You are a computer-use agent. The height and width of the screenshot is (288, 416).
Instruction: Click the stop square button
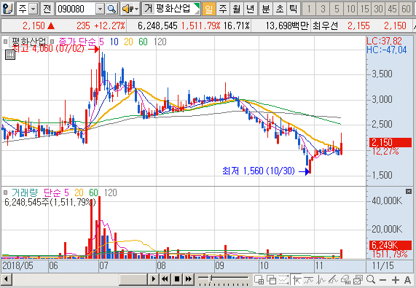tap(177, 279)
